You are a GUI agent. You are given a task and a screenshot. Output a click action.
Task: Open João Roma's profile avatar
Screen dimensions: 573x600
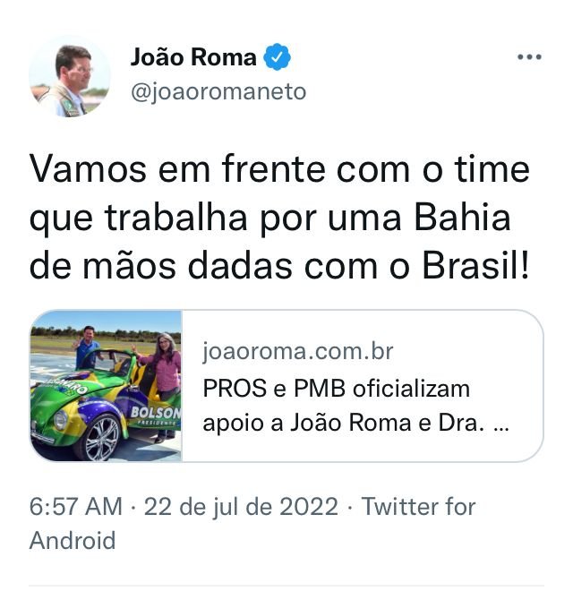click(70, 76)
